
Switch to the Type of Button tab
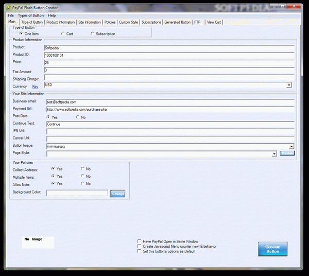point(32,22)
